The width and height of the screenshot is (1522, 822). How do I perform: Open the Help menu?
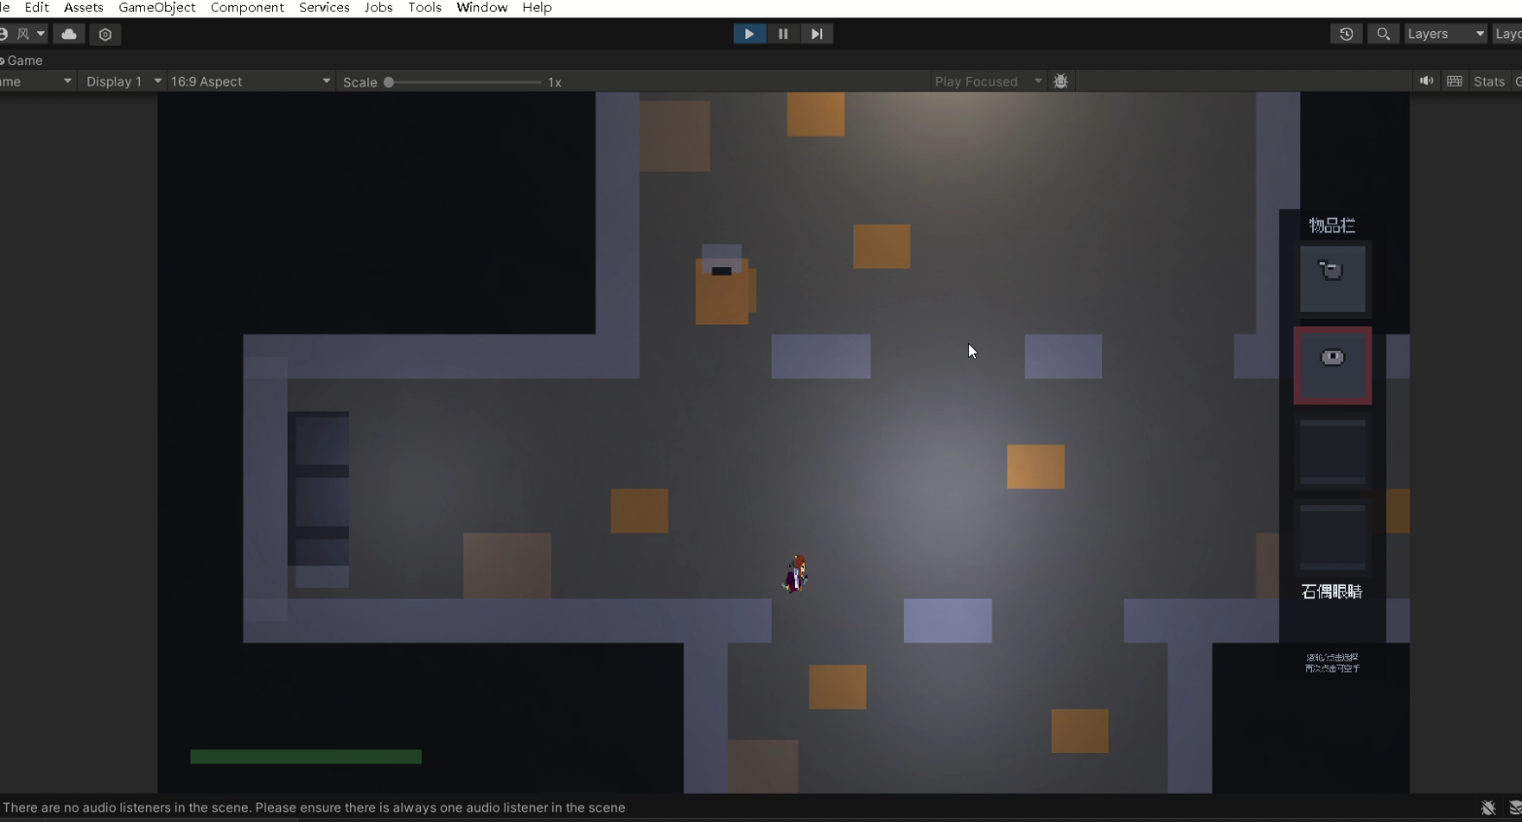click(537, 8)
